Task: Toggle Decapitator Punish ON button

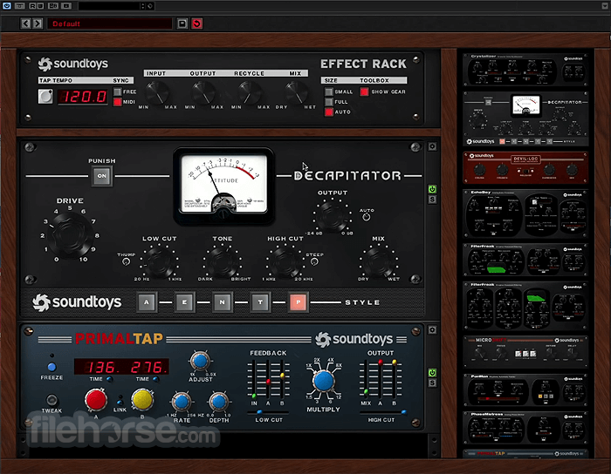Action: tap(102, 176)
